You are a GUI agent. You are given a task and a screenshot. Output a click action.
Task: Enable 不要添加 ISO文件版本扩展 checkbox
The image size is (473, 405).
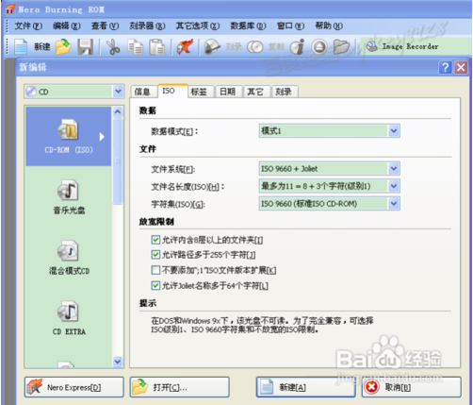(x=155, y=270)
